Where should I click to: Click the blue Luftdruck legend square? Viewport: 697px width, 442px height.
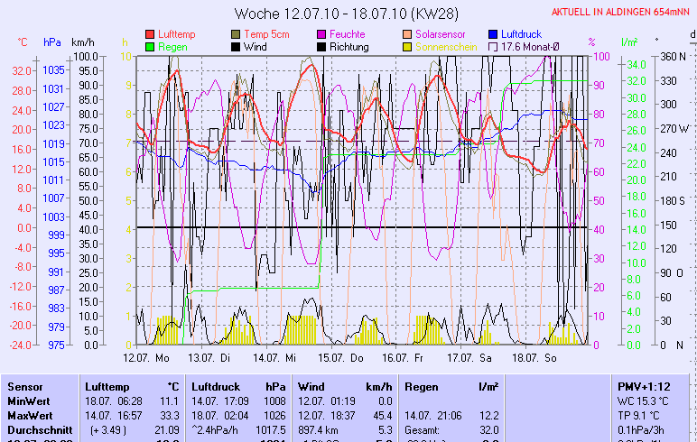point(494,34)
